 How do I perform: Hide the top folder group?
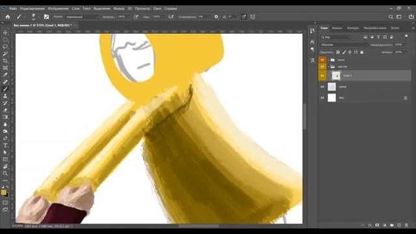pos(322,60)
